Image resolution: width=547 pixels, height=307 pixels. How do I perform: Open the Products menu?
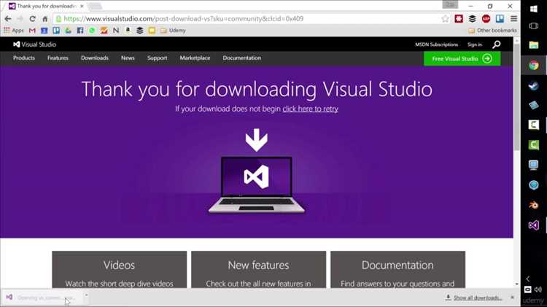pos(24,58)
